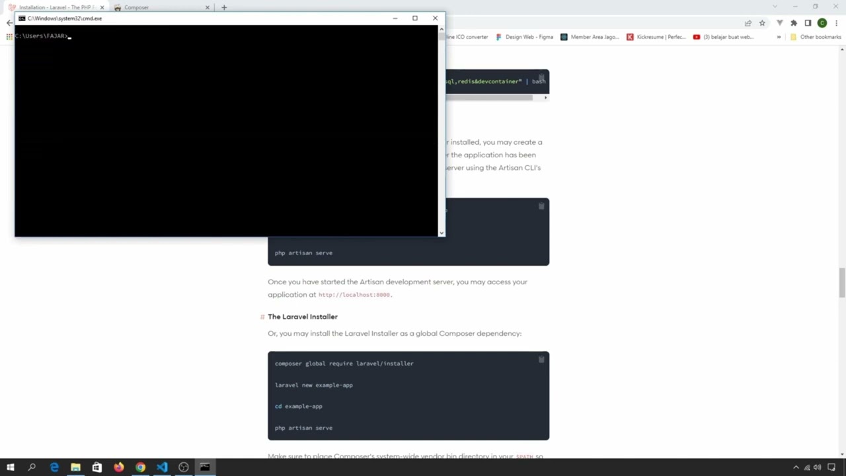
Task: Click the code block horizontal scrollbar right arrow
Action: point(545,98)
